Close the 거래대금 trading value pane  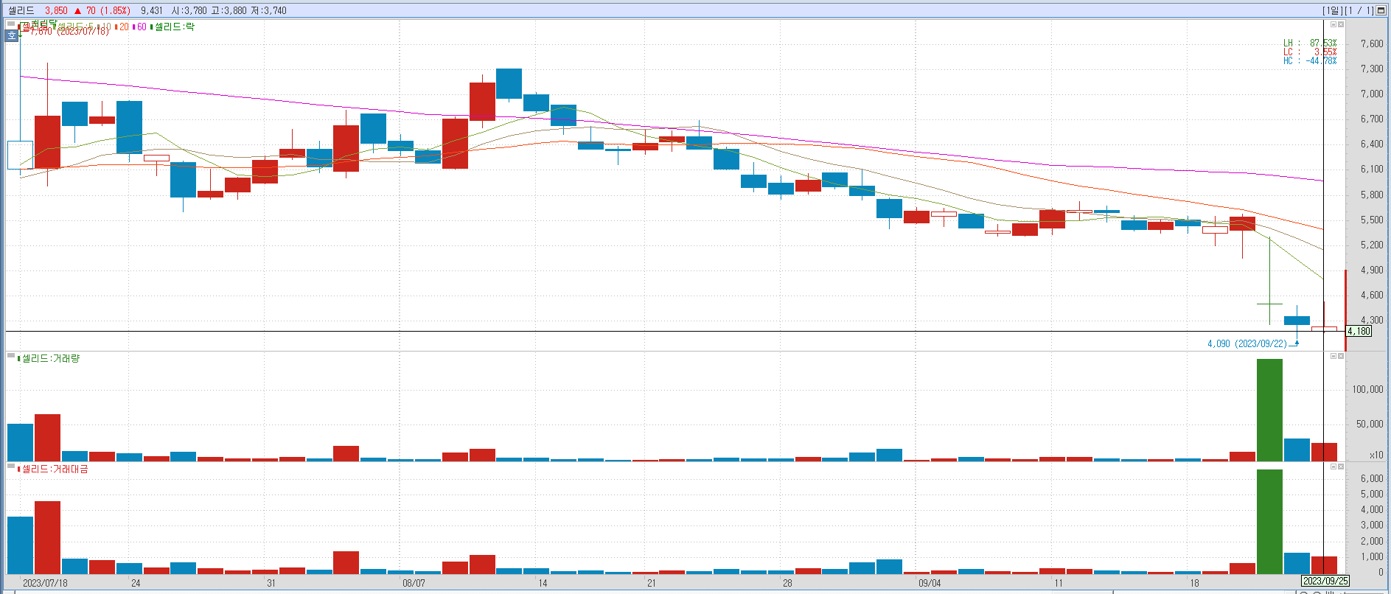[1341, 467]
